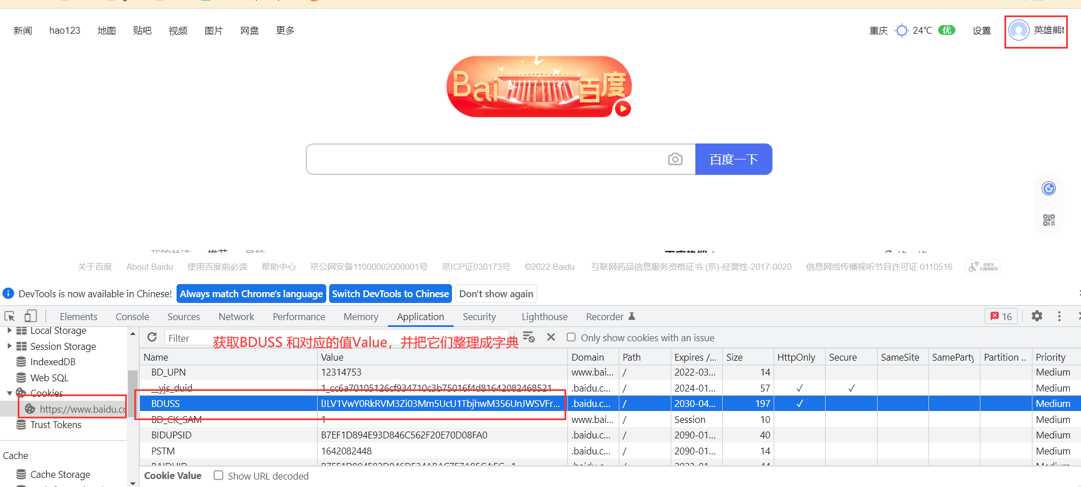
Task: Toggle the device toolbar icon
Action: [30, 316]
